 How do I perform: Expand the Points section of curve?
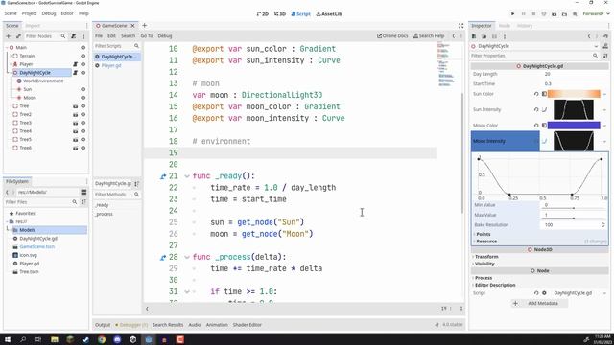[x=483, y=234]
